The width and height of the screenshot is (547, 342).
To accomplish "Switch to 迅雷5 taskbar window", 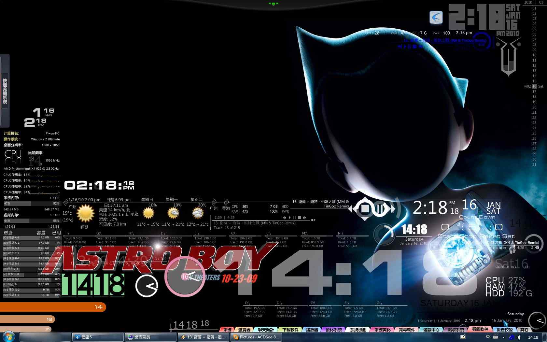I will (x=98, y=337).
